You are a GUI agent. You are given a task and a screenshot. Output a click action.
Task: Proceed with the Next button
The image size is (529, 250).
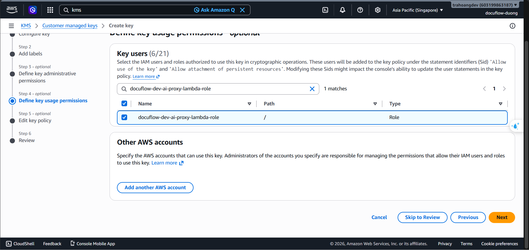click(502, 217)
